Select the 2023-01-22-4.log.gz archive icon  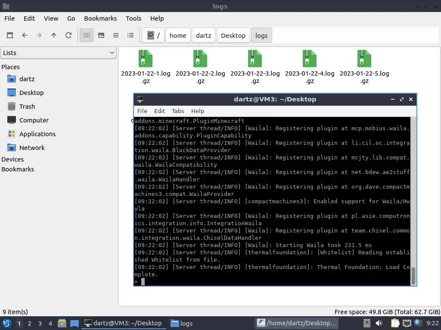[x=310, y=58]
